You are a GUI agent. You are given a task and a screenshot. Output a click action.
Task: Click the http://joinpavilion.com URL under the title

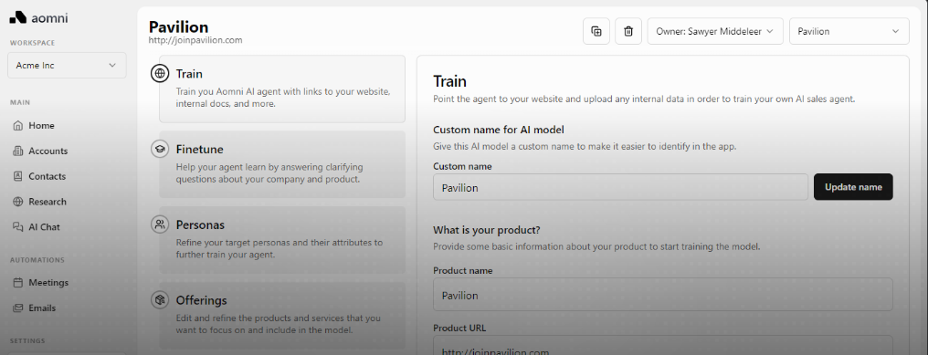click(x=195, y=41)
